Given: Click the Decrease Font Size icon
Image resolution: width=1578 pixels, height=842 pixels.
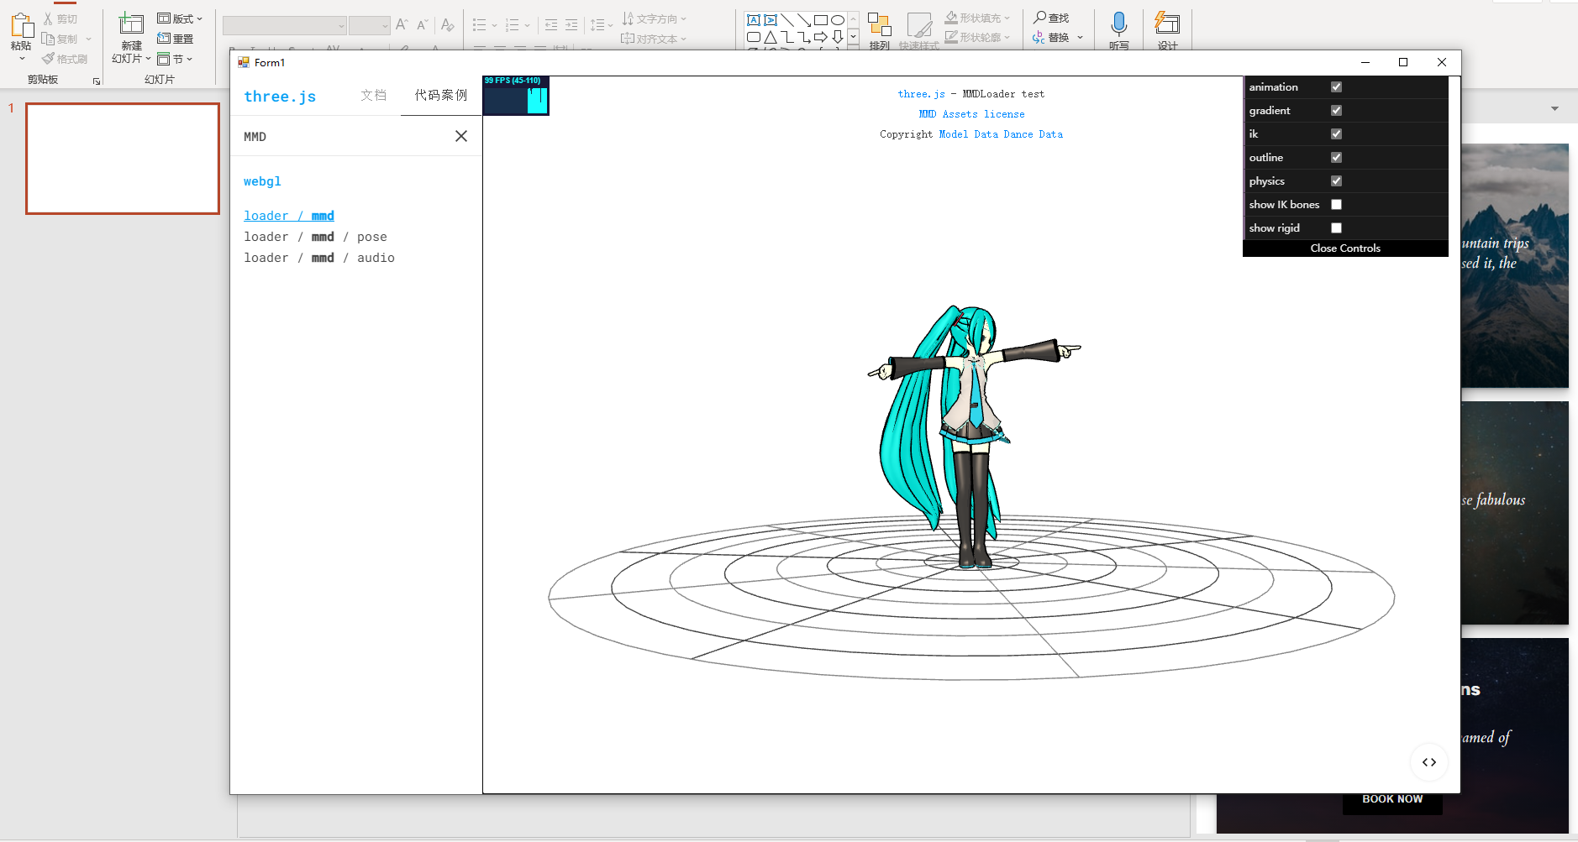Looking at the screenshot, I should tap(423, 25).
